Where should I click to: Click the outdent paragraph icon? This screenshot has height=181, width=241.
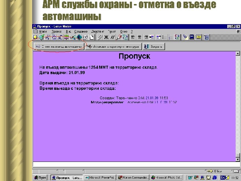[158, 37]
